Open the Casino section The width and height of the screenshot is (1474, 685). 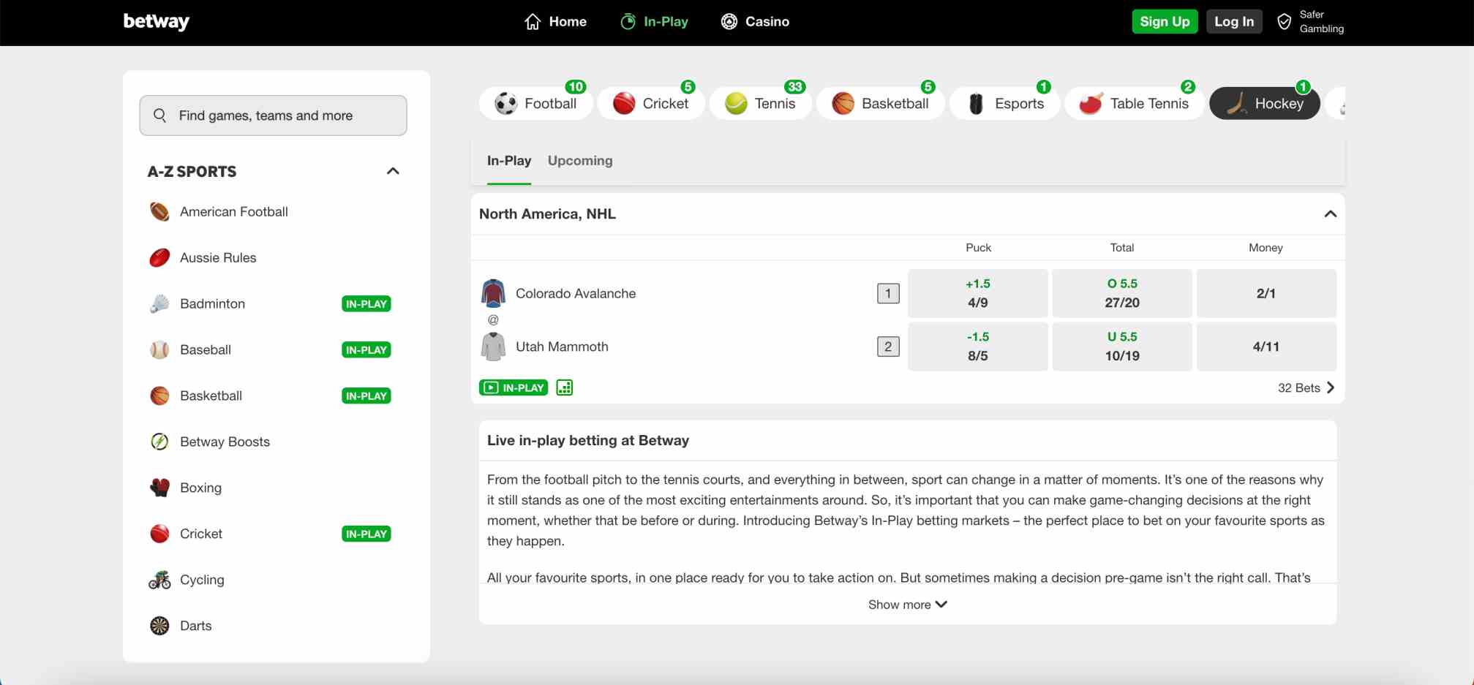755,21
